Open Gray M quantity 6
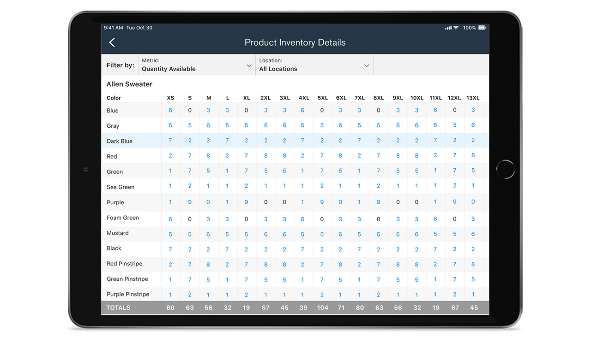 pyautogui.click(x=208, y=125)
